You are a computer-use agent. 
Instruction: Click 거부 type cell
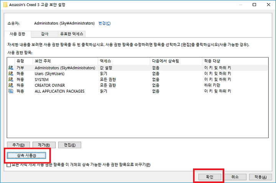click(20, 68)
